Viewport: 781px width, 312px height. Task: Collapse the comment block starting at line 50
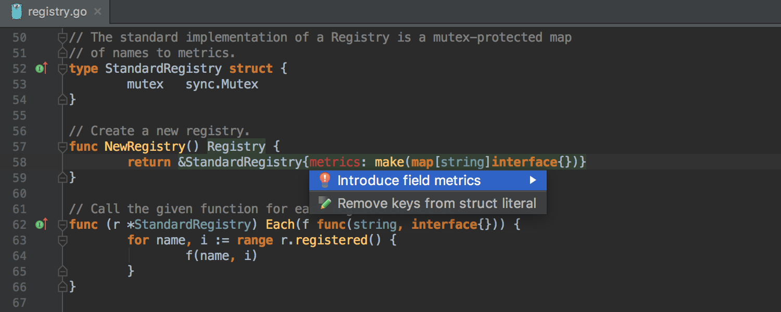pyautogui.click(x=62, y=37)
